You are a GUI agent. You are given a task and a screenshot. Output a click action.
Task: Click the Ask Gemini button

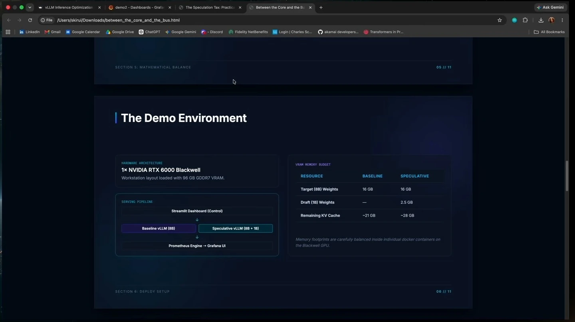click(550, 7)
